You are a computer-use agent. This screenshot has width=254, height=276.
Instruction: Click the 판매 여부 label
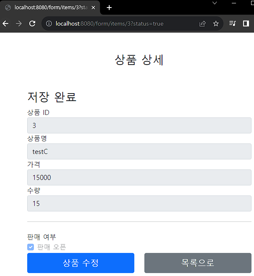coord(41,237)
